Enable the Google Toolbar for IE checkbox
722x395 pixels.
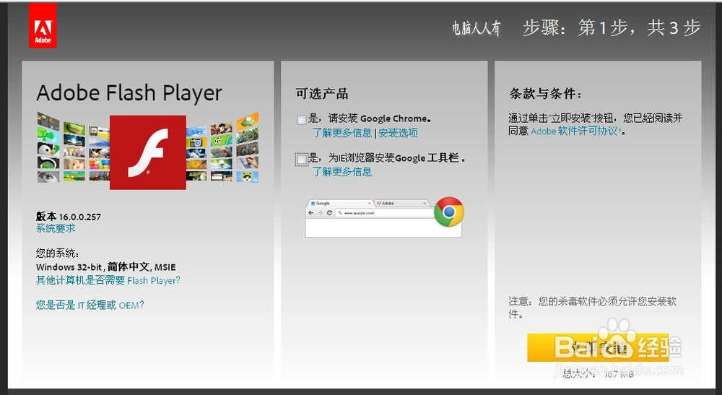coord(302,160)
